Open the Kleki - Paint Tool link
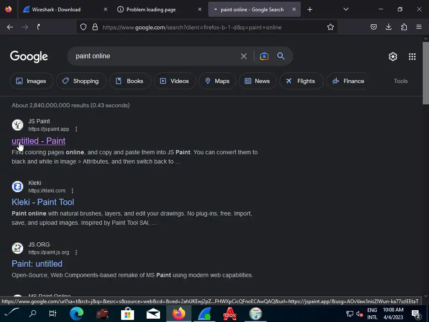This screenshot has width=429, height=322. coord(43,202)
